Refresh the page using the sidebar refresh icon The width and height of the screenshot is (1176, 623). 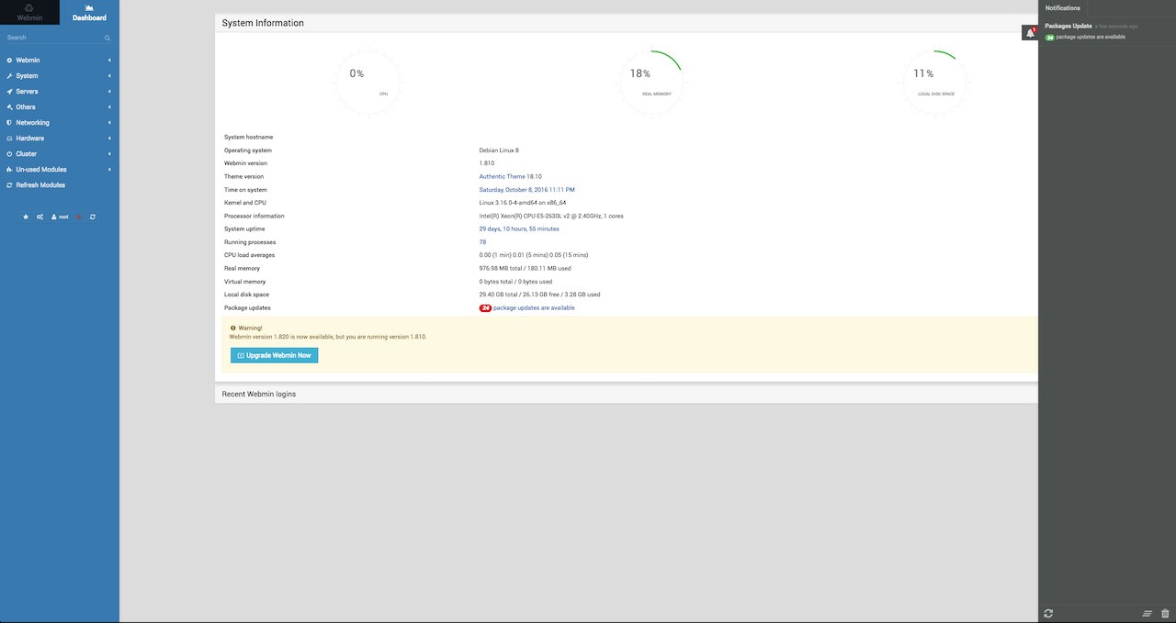[x=92, y=217]
